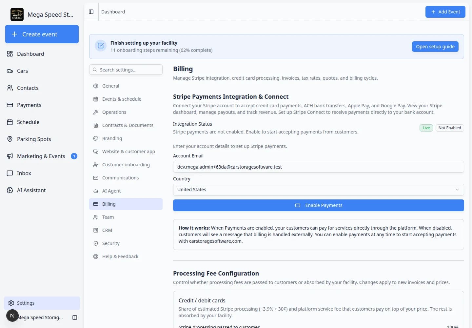The width and height of the screenshot is (472, 328).
Task: Click the Integration Status label
Action: (192, 124)
